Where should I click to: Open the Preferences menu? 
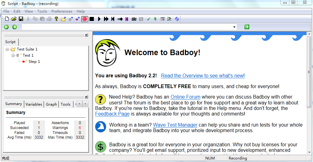62,11
